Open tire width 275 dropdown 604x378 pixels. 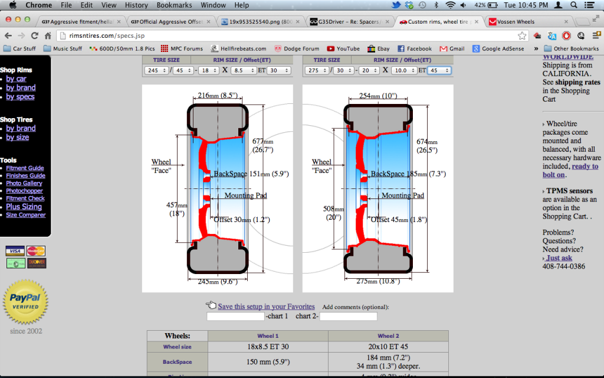click(317, 70)
